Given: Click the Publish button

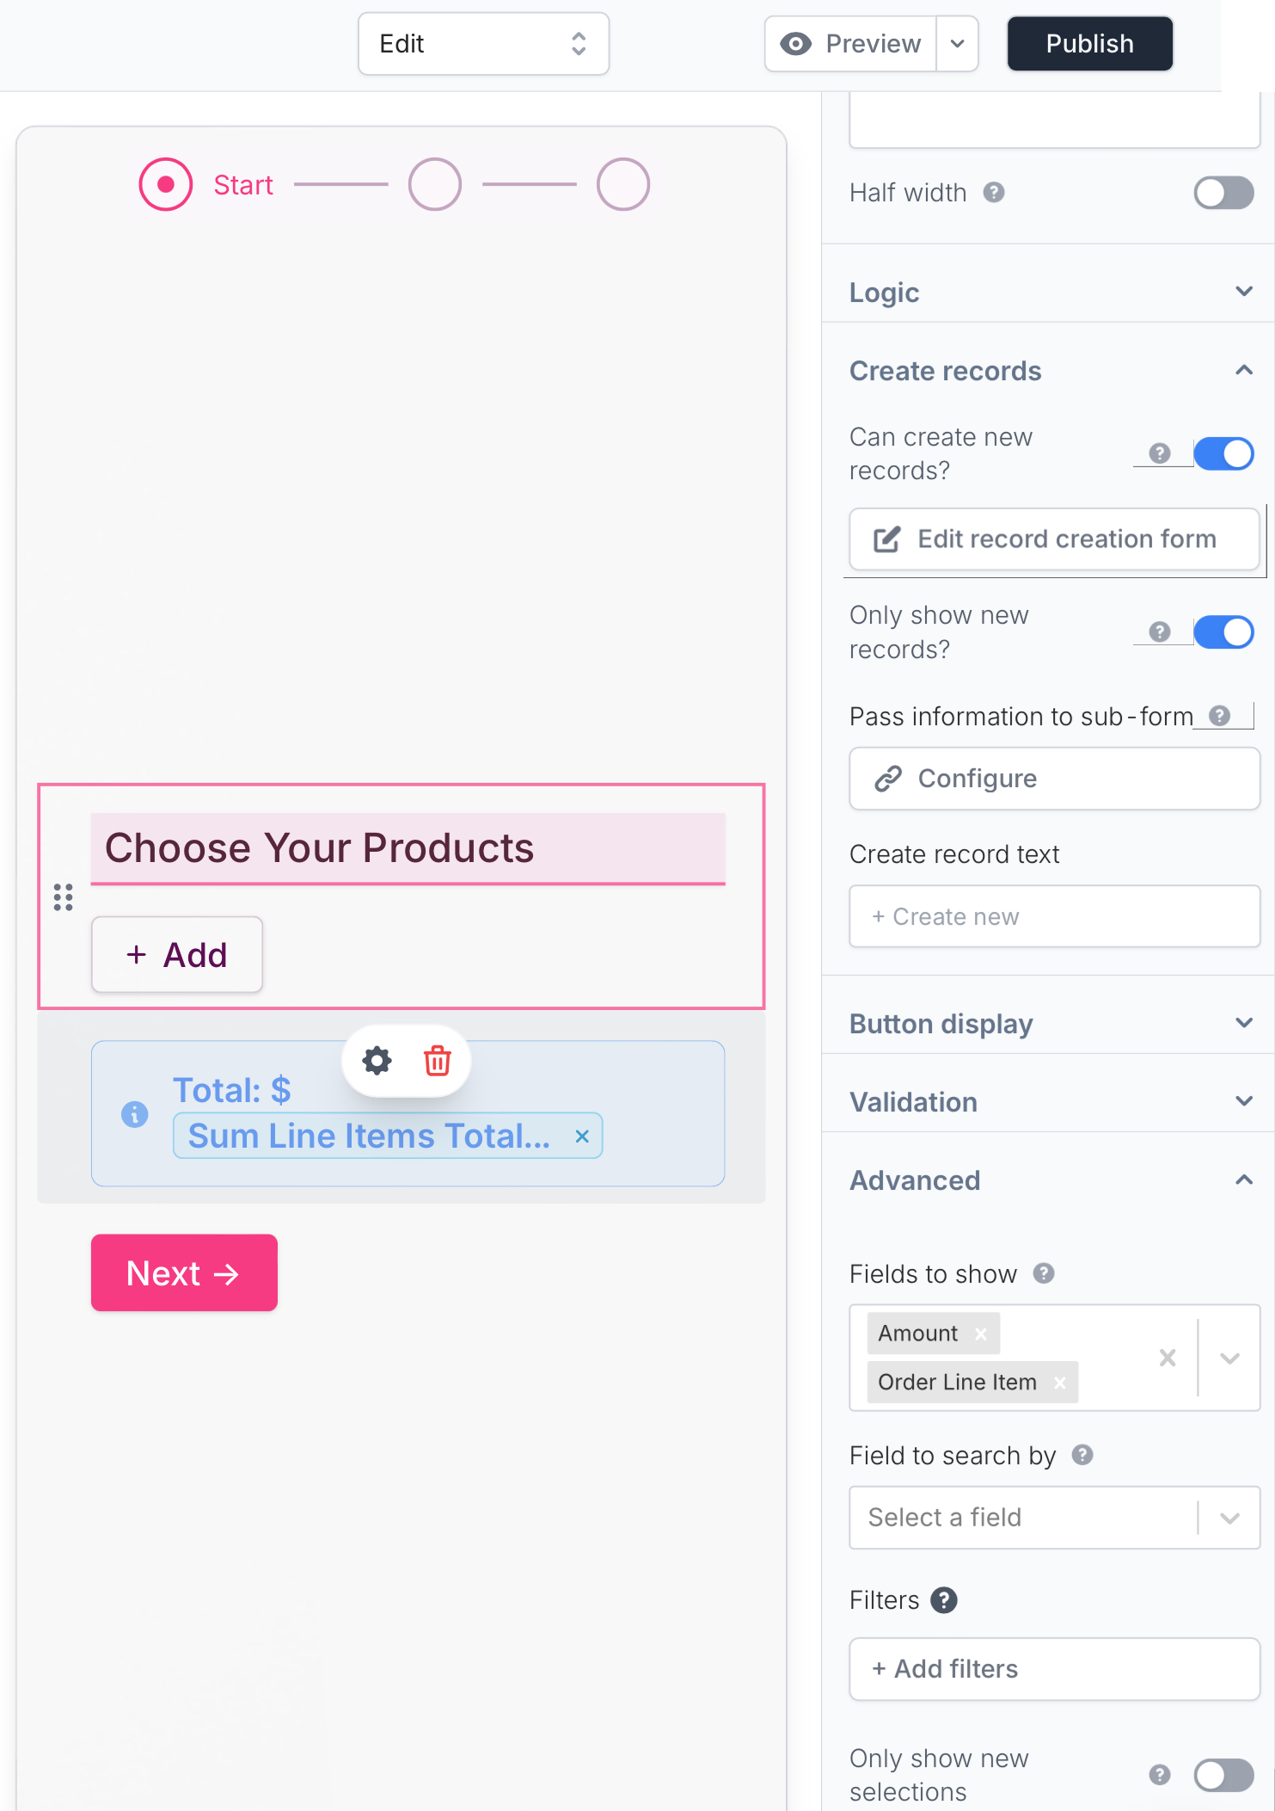Looking at the screenshot, I should pyautogui.click(x=1089, y=44).
